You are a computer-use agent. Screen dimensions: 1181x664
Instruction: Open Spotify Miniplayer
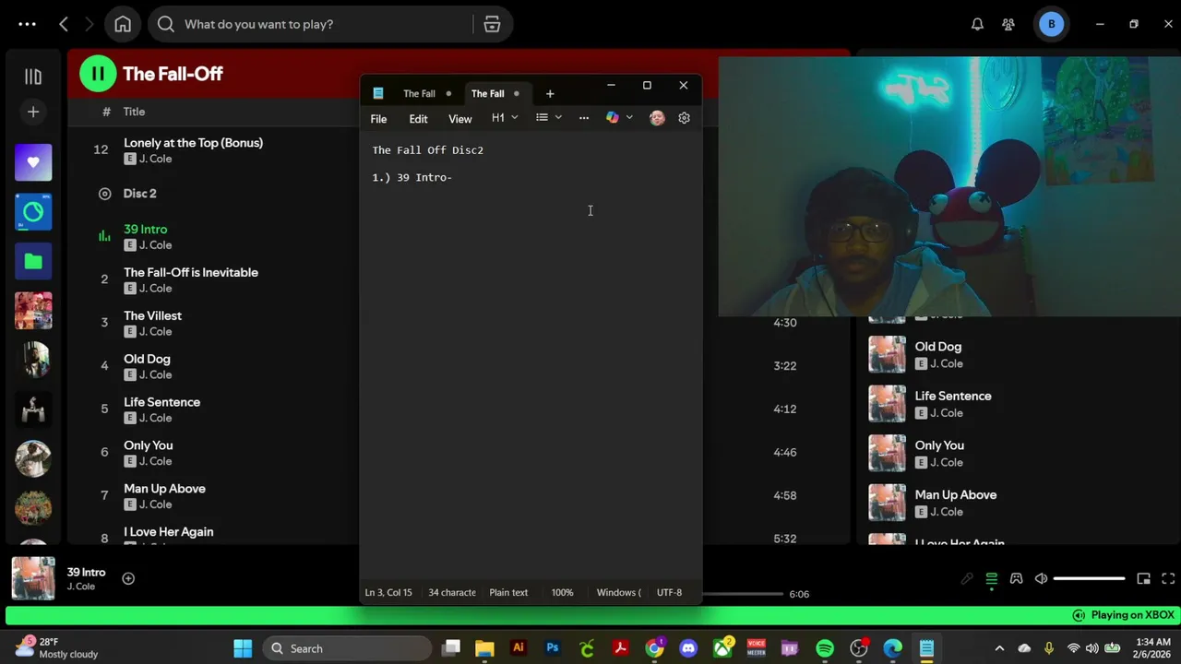[1143, 579]
